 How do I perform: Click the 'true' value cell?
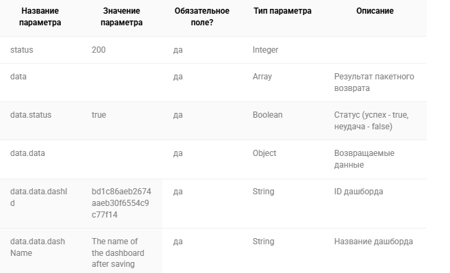click(x=99, y=115)
